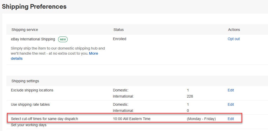The width and height of the screenshot is (268, 131).
Task: Click the Shipping settings section header
Action: pos(25,81)
